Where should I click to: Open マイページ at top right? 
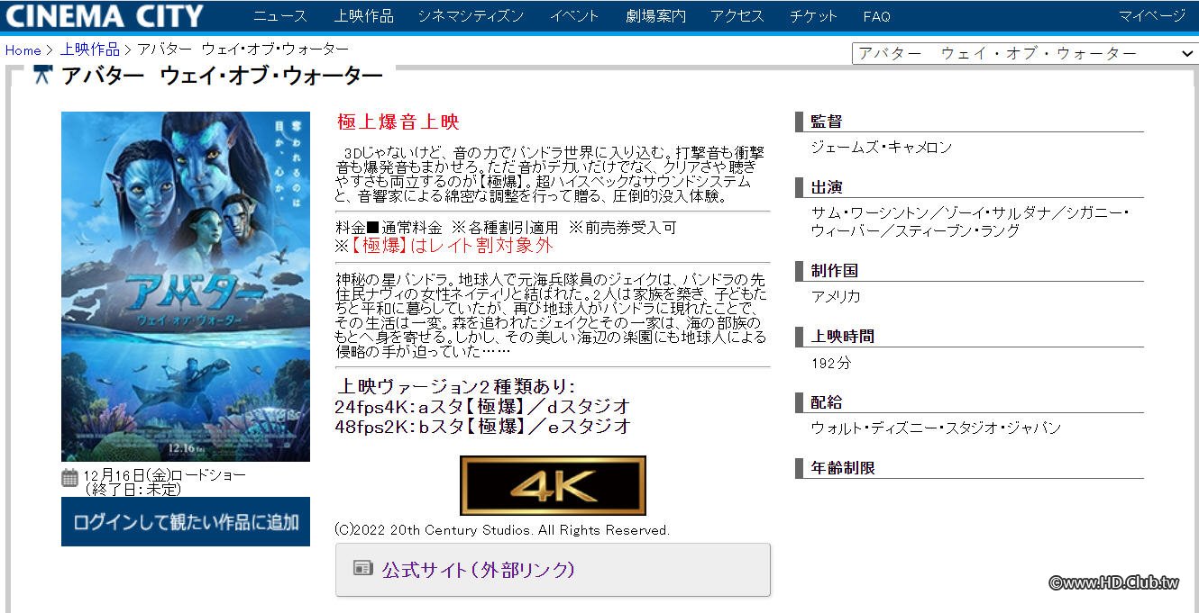coord(1152,16)
